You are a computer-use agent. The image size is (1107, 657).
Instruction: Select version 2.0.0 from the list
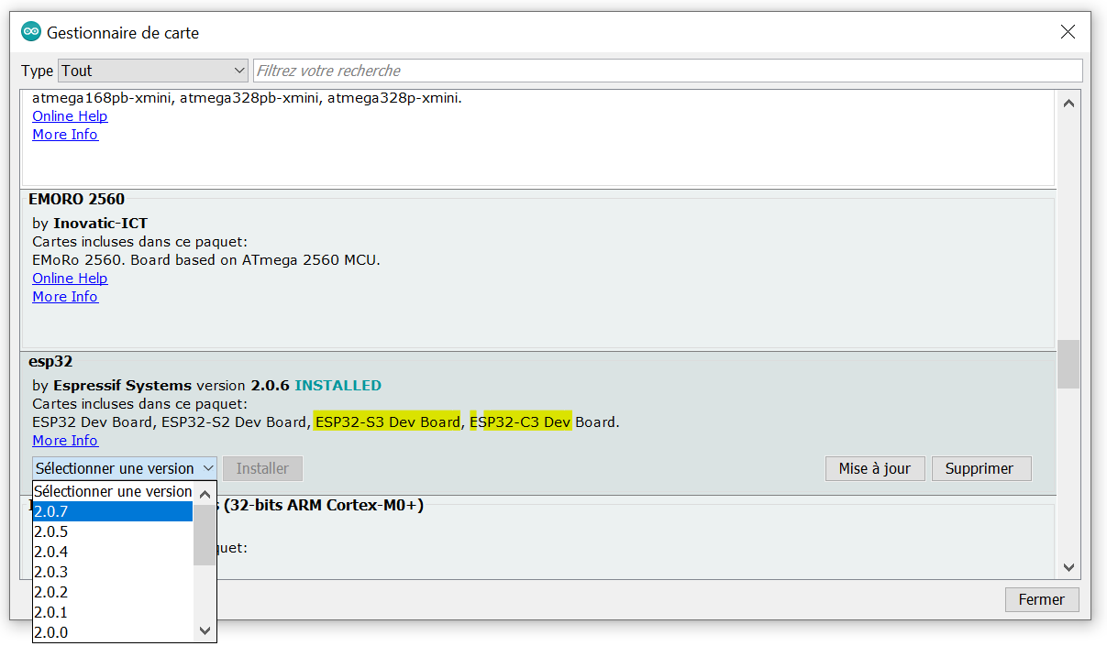pos(113,632)
